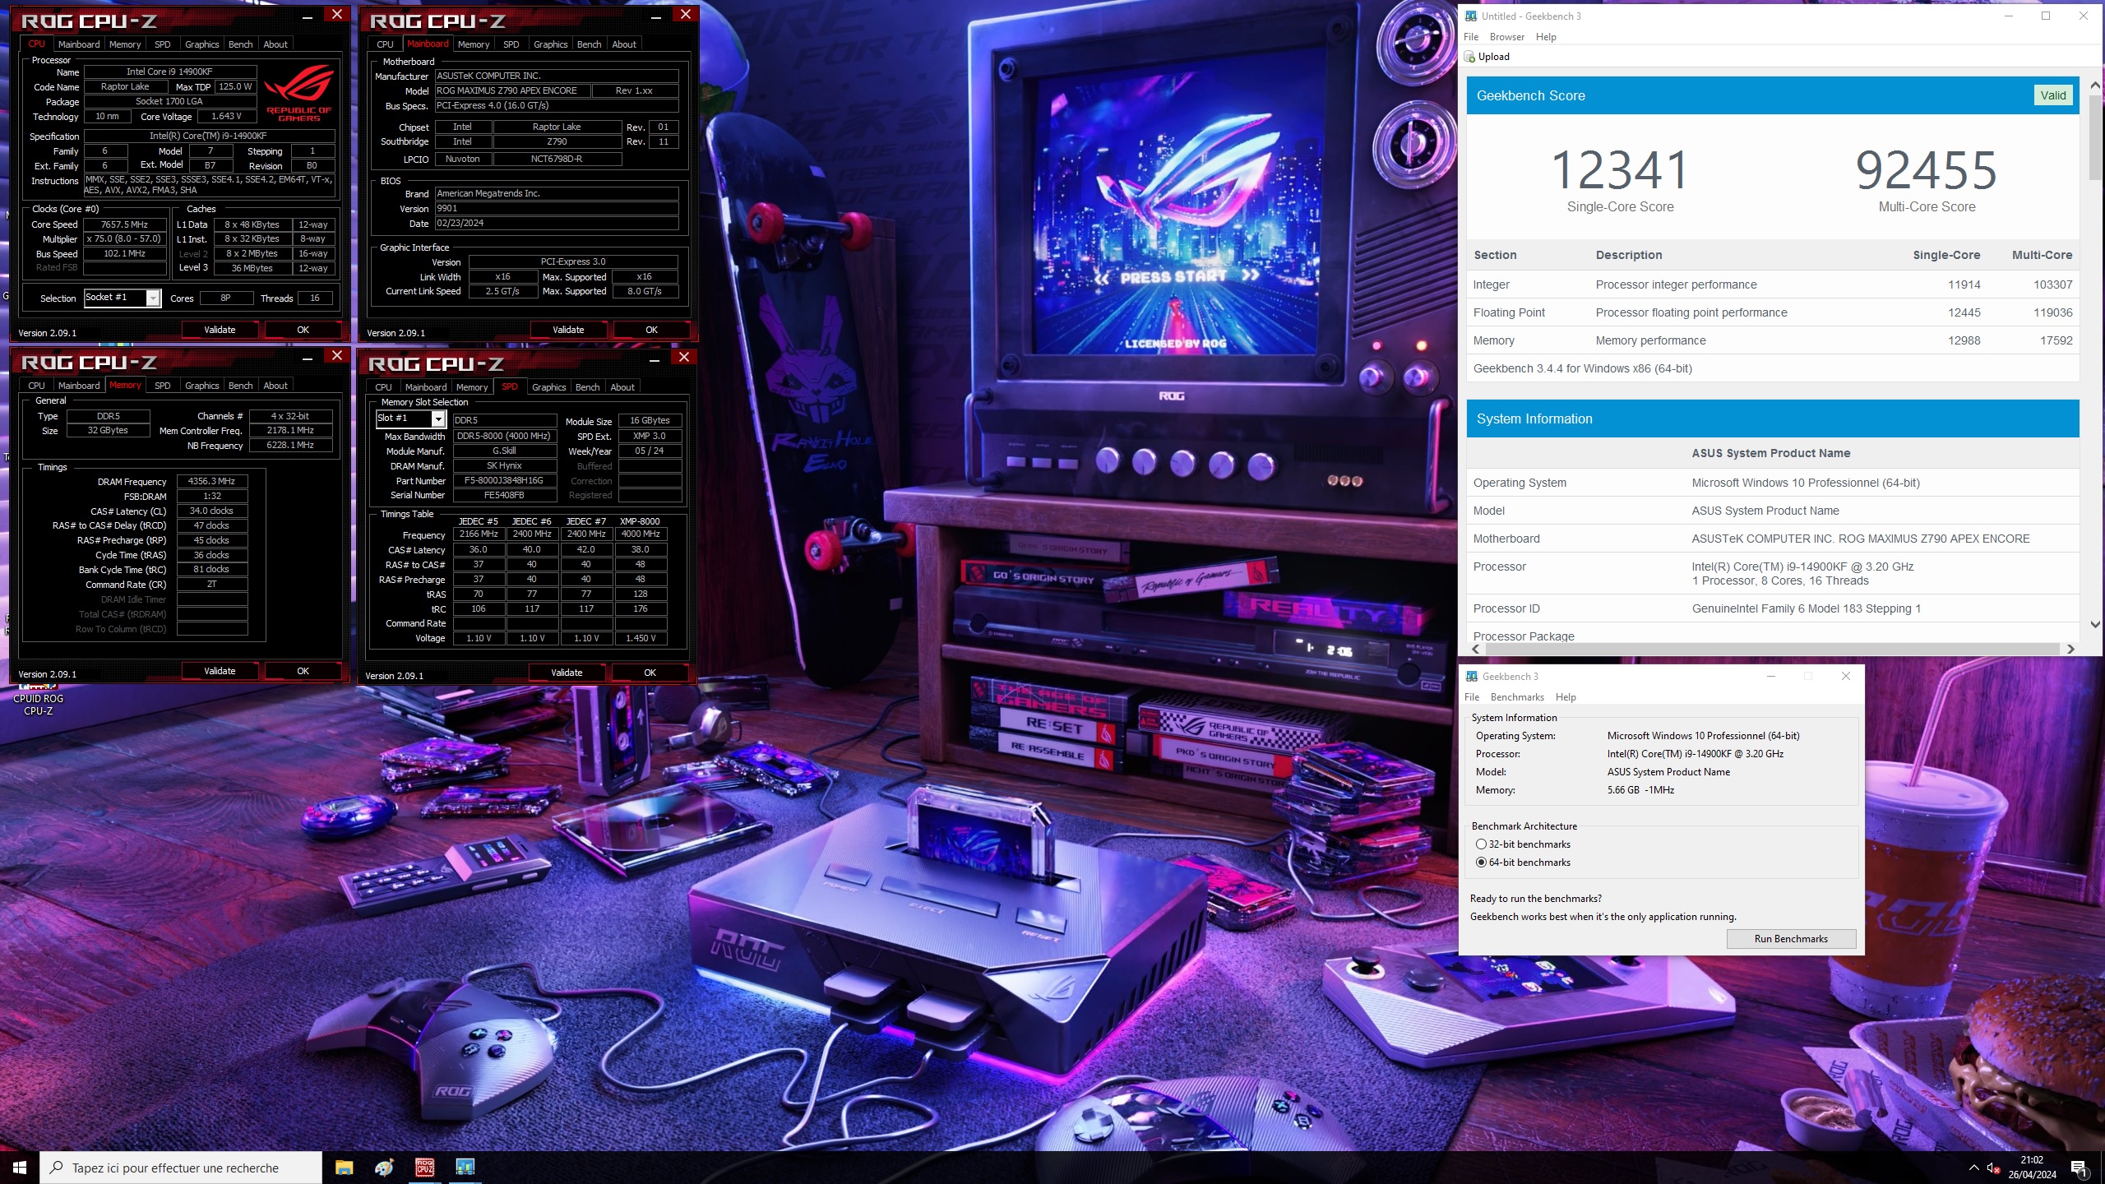Click the taskbar search box

(x=181, y=1168)
